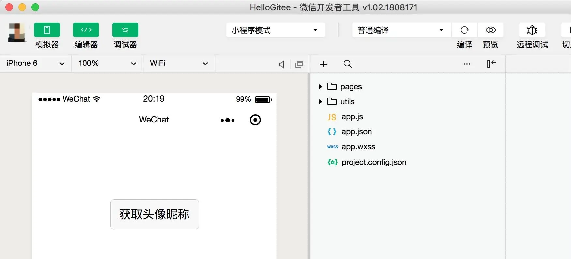Toggle the editor panel (编辑器)
The height and width of the screenshot is (259, 571).
tap(86, 30)
